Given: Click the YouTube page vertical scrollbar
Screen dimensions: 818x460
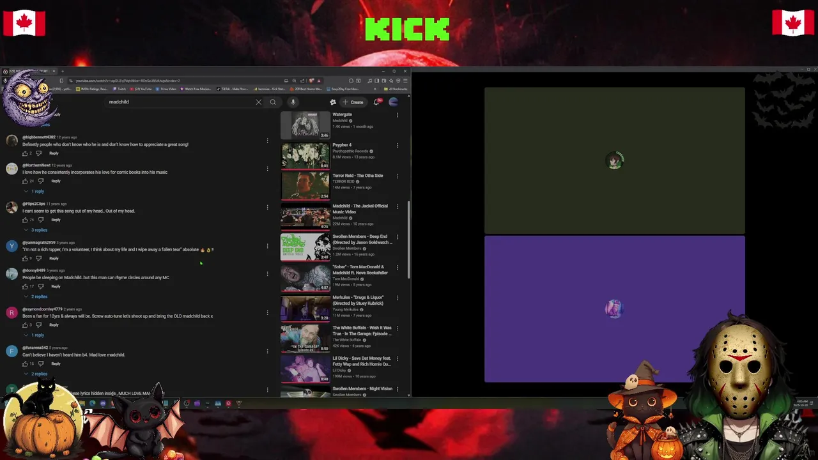Looking at the screenshot, I should coord(408,240).
